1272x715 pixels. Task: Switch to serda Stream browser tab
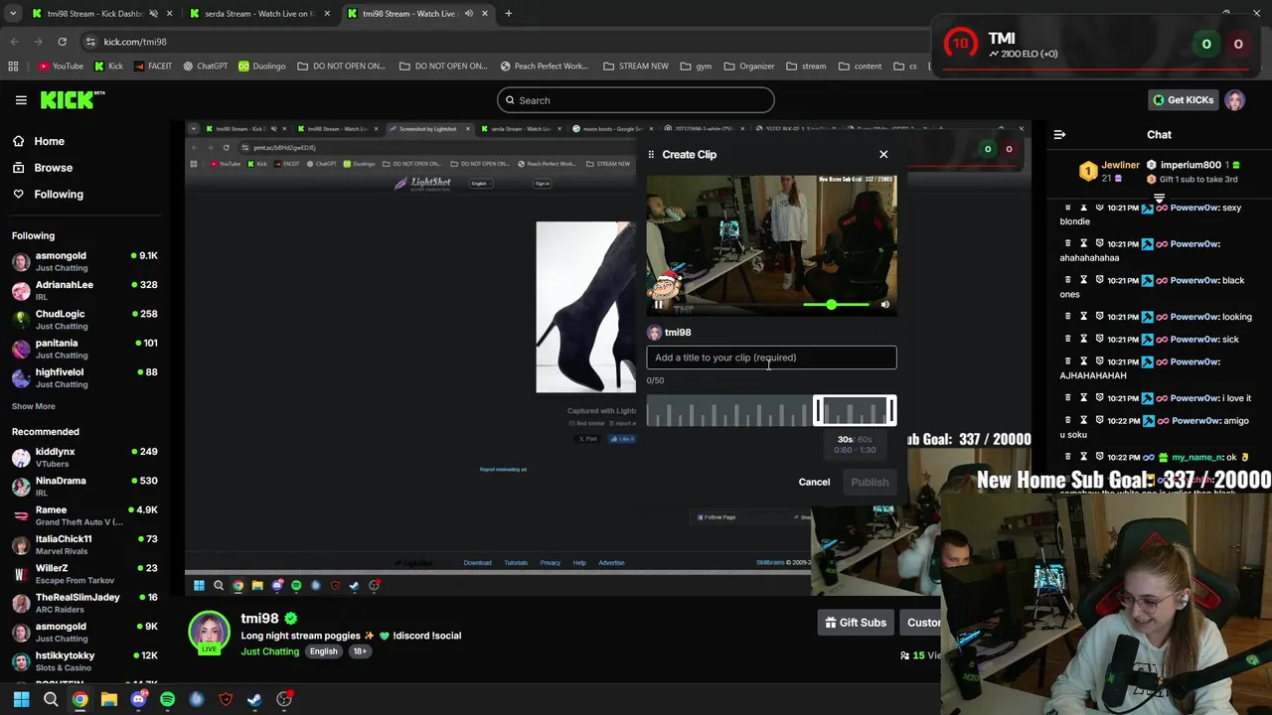(258, 14)
